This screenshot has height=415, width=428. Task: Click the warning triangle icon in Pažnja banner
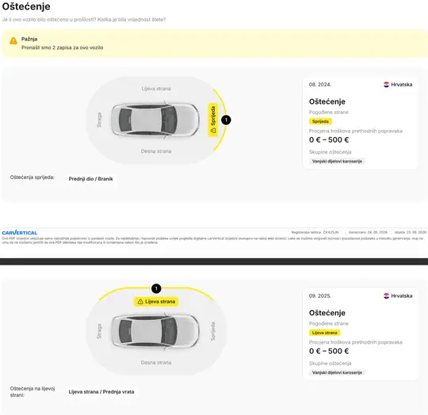tap(13, 41)
